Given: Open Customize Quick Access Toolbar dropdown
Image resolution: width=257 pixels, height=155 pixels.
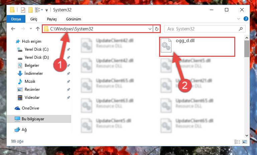Looking at the screenshot, I should tap(46, 10).
